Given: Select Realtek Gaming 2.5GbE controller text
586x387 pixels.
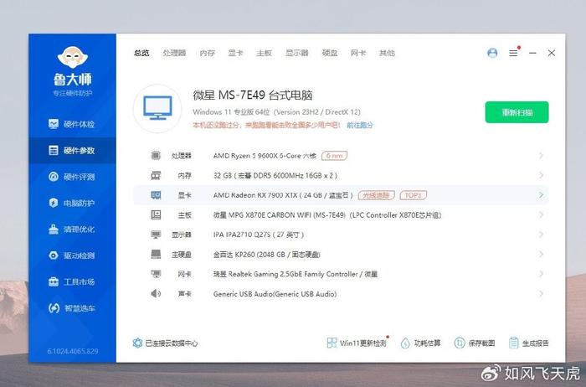Looking at the screenshot, I should point(296,274).
